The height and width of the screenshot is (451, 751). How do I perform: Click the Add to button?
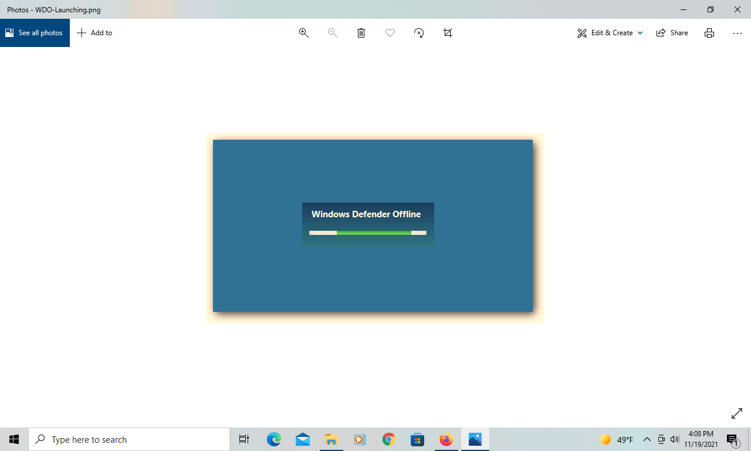94,33
